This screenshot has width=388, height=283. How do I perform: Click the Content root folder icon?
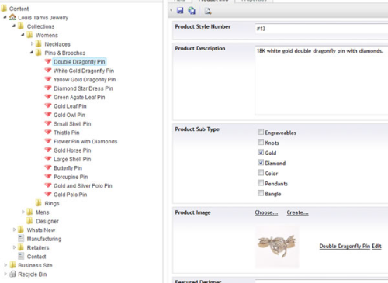4,9
